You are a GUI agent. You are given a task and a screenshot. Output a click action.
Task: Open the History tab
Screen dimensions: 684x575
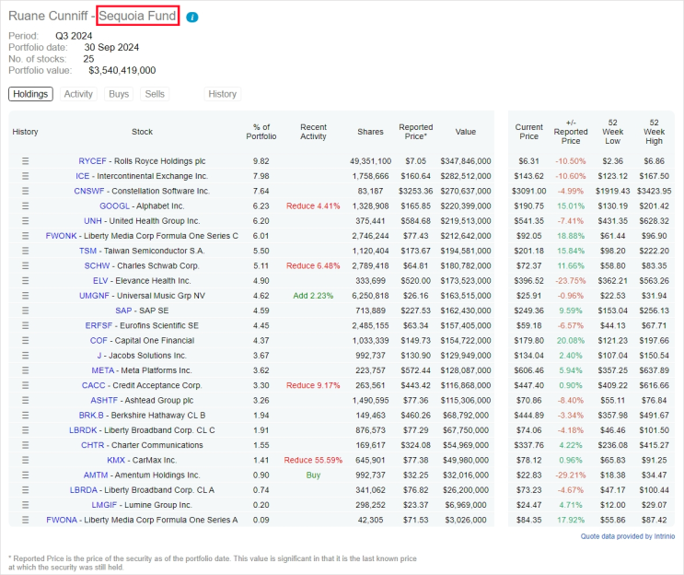223,94
